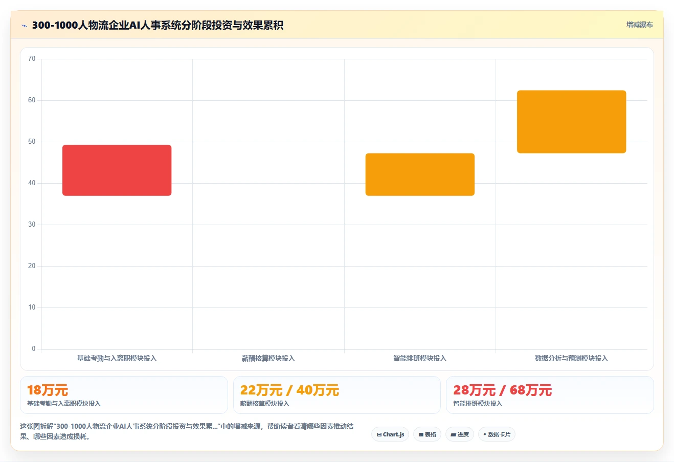Click the x-axis label 薪酬核算模块投入
674x462 pixels.
268,358
